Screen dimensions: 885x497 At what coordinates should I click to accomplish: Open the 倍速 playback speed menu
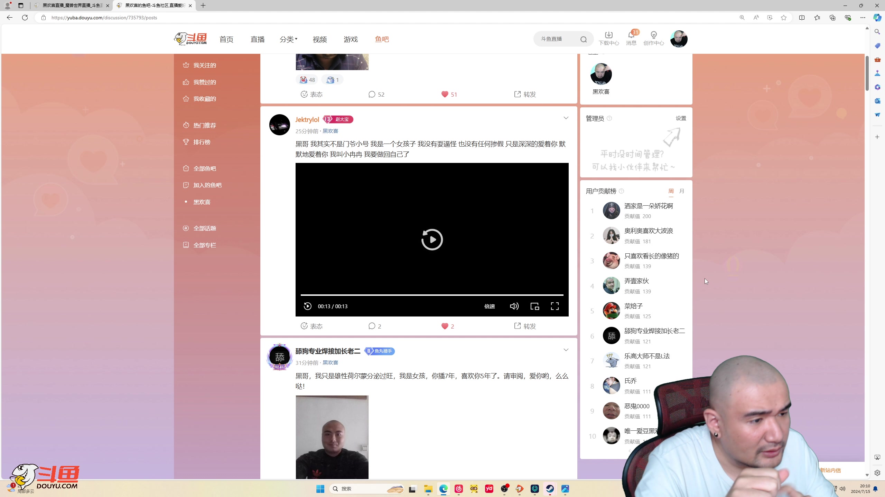pos(490,306)
